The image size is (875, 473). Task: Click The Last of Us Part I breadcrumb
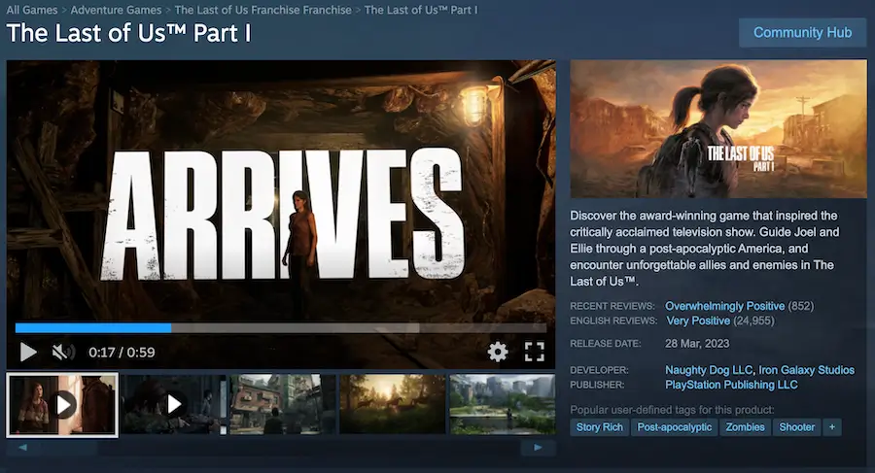coord(421,10)
